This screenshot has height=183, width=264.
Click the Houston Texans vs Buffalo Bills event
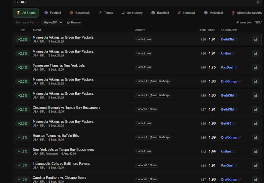pyautogui.click(x=56, y=136)
